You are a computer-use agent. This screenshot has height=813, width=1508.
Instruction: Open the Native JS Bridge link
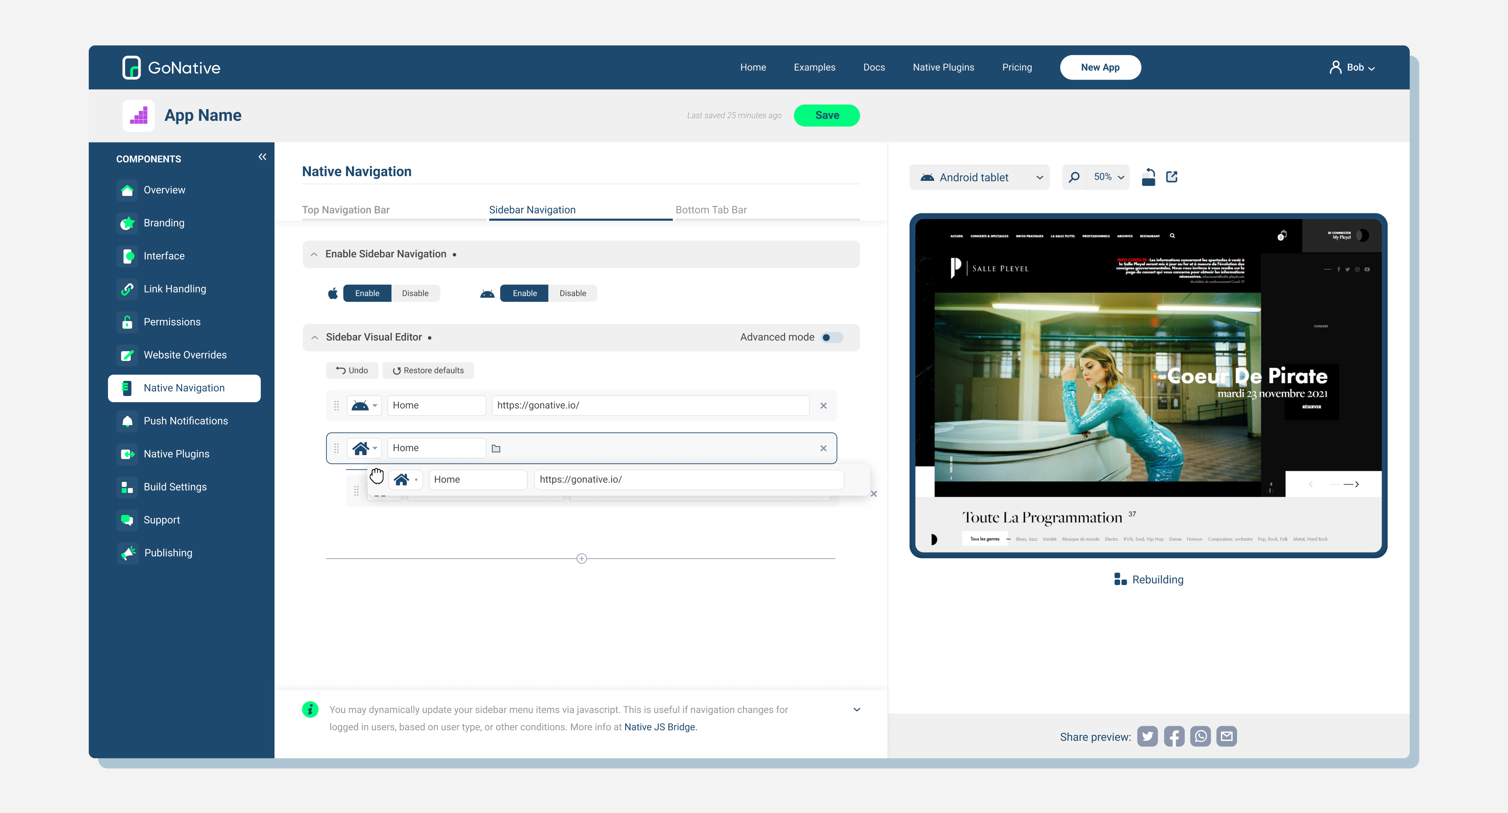[x=660, y=726]
